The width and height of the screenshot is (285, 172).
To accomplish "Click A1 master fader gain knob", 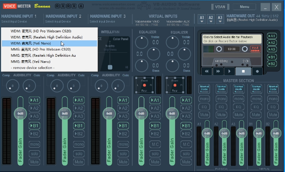I will point(207,133).
